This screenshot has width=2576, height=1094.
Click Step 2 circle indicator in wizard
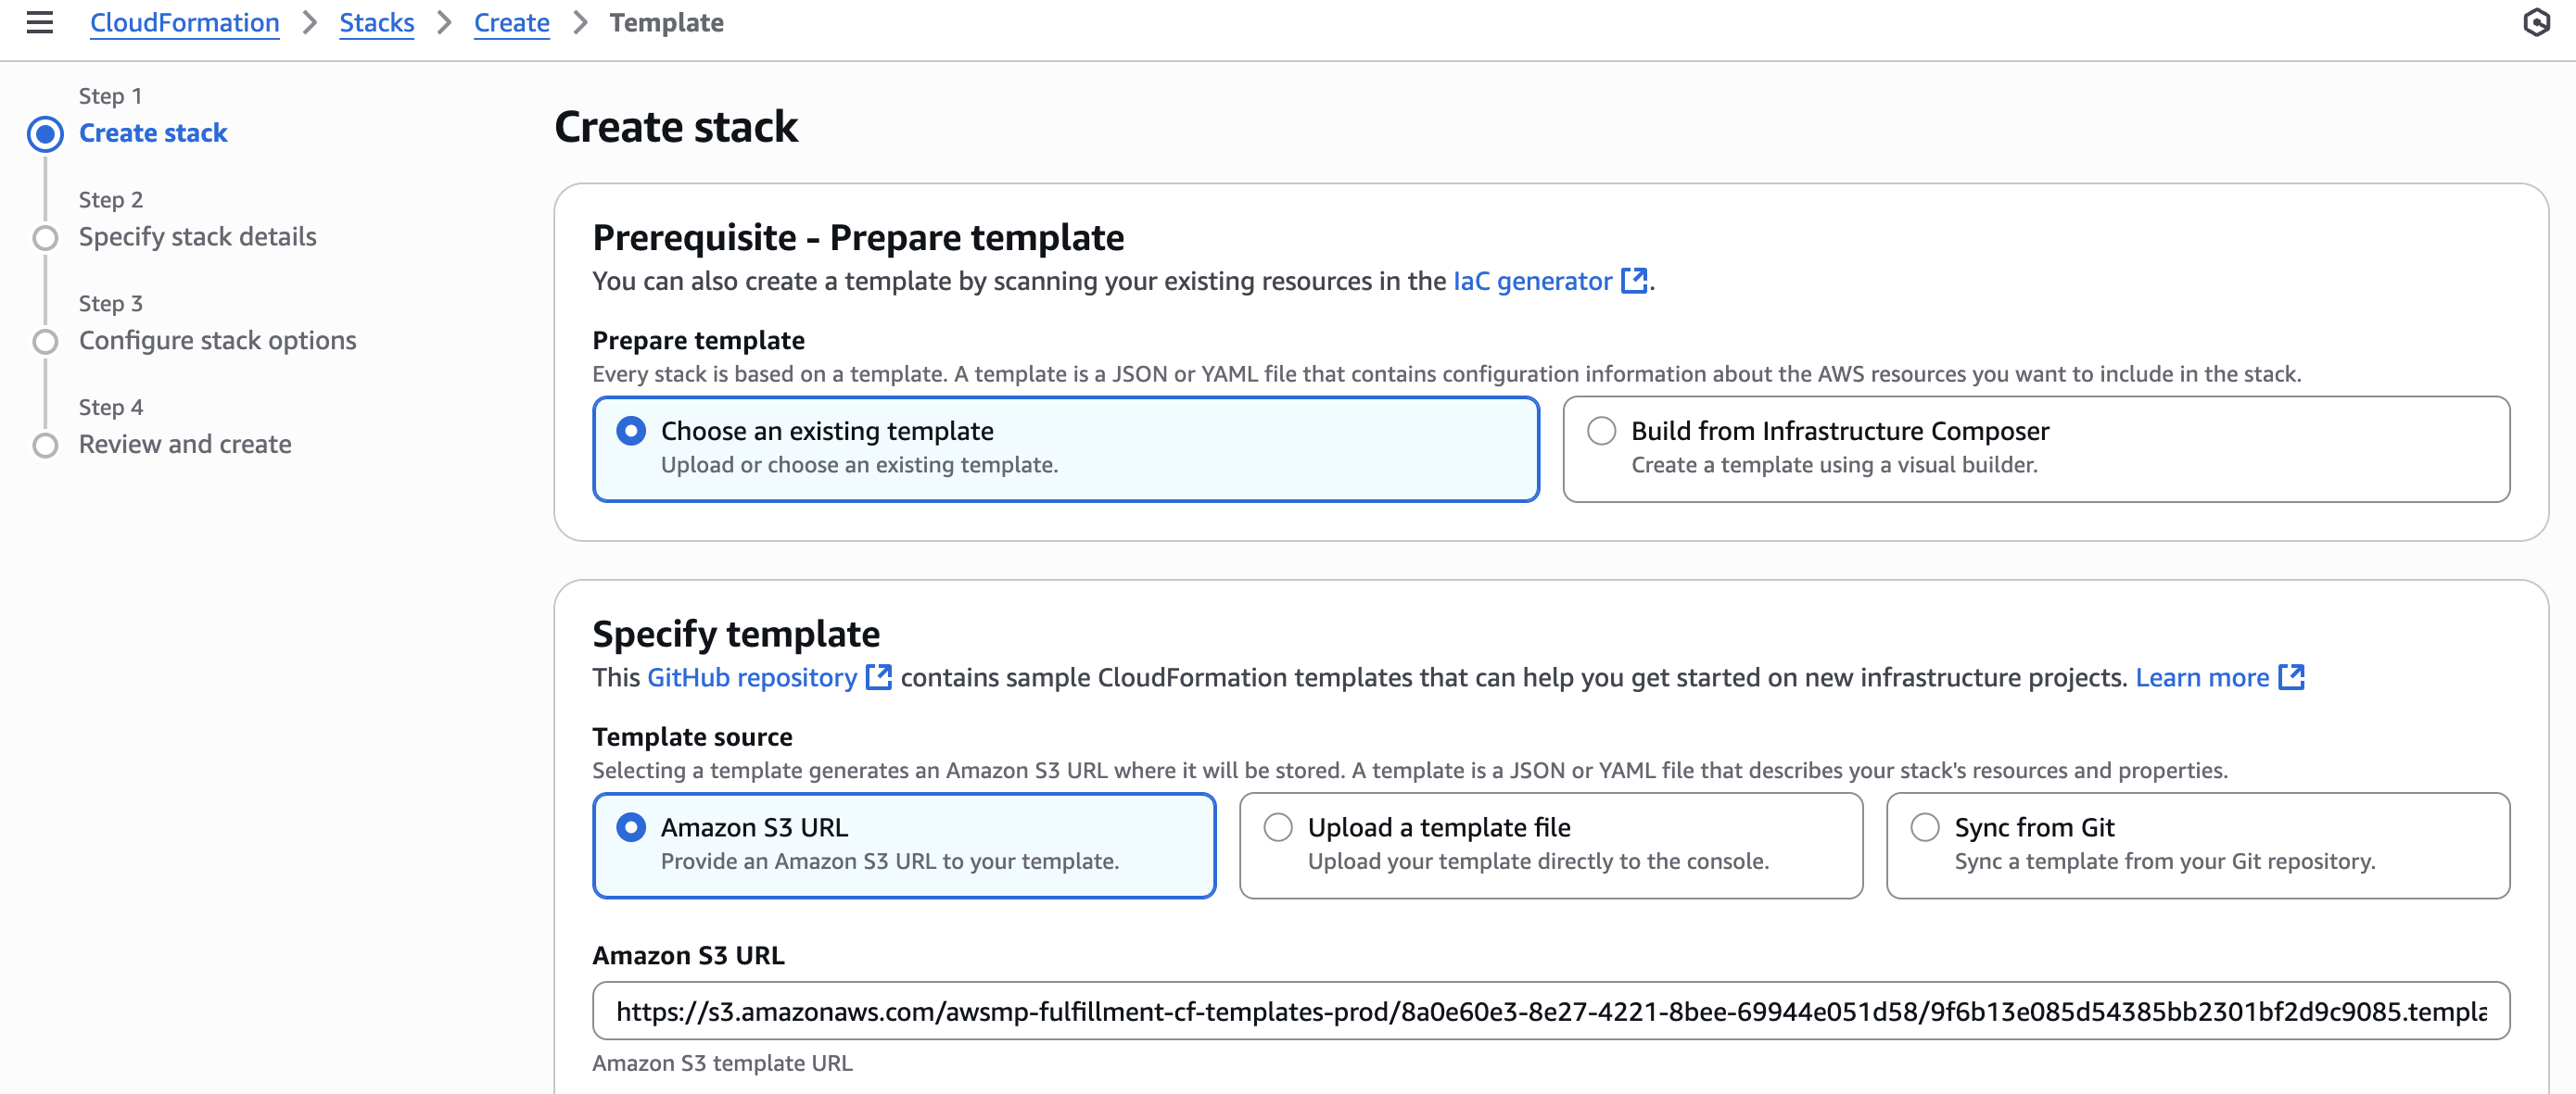(x=45, y=238)
